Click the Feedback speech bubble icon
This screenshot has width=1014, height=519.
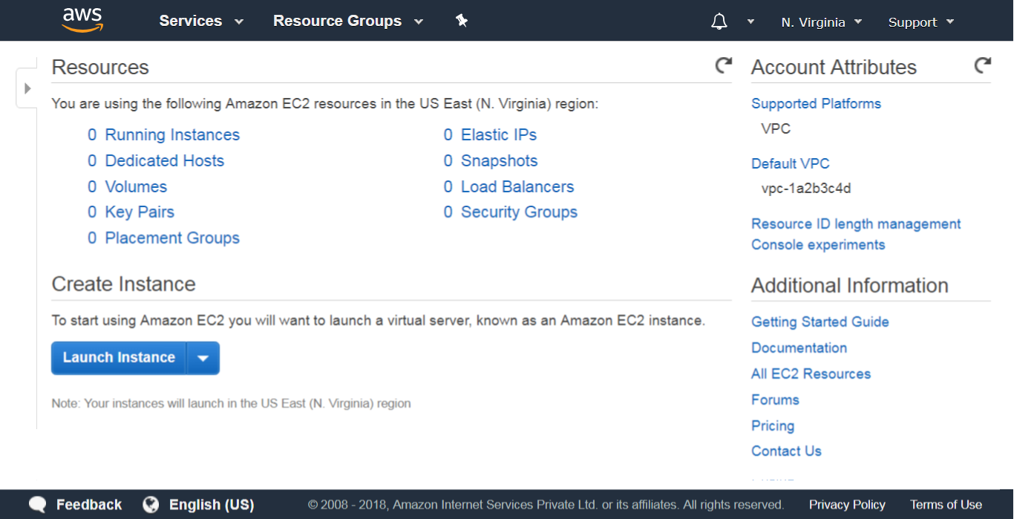38,506
